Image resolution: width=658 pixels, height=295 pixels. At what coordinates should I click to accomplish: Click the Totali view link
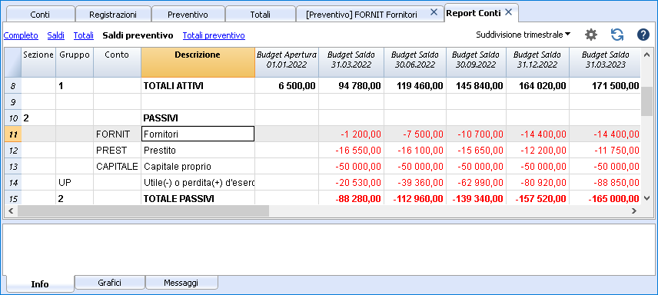(84, 35)
